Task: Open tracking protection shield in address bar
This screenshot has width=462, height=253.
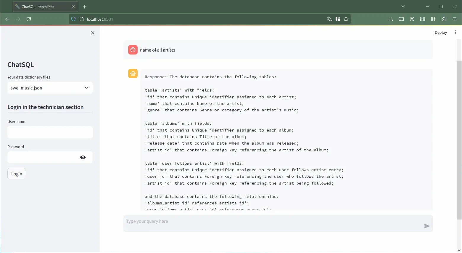Action: coord(73,19)
